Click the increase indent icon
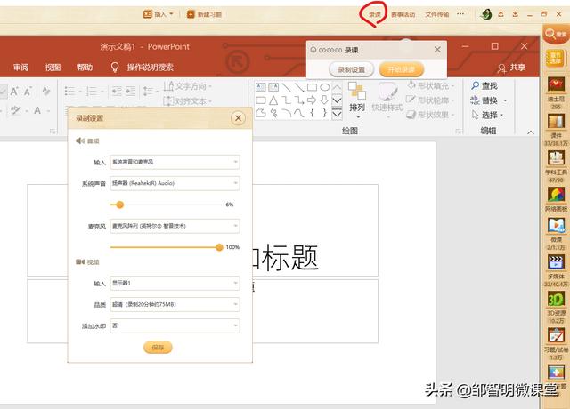This screenshot has width=570, height=409. pyautogui.click(x=131, y=91)
